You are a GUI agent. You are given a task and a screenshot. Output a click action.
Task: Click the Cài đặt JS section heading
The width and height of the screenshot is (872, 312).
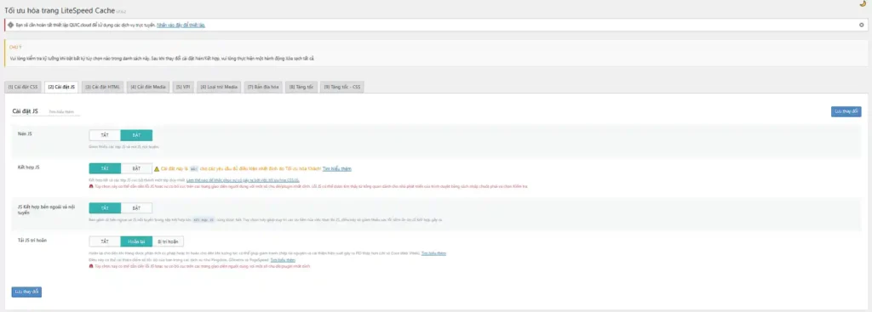pos(25,111)
